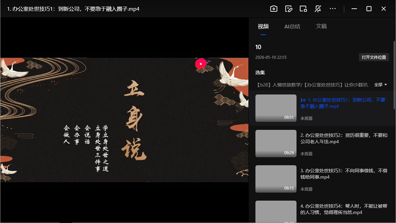
Task: Close the video player window
Action: (384, 9)
